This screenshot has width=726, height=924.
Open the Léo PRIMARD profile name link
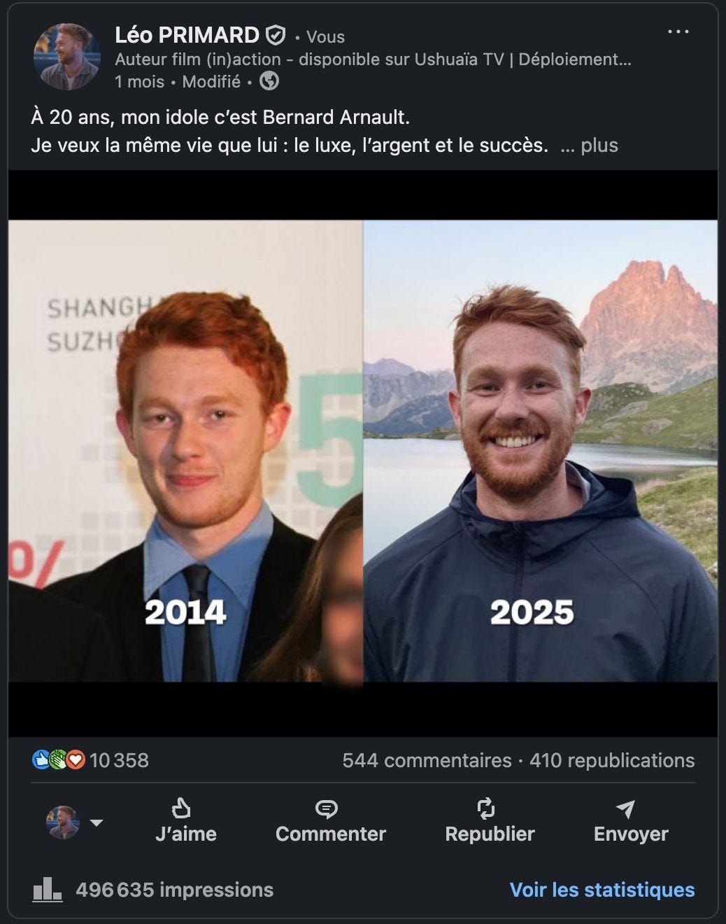[187, 34]
